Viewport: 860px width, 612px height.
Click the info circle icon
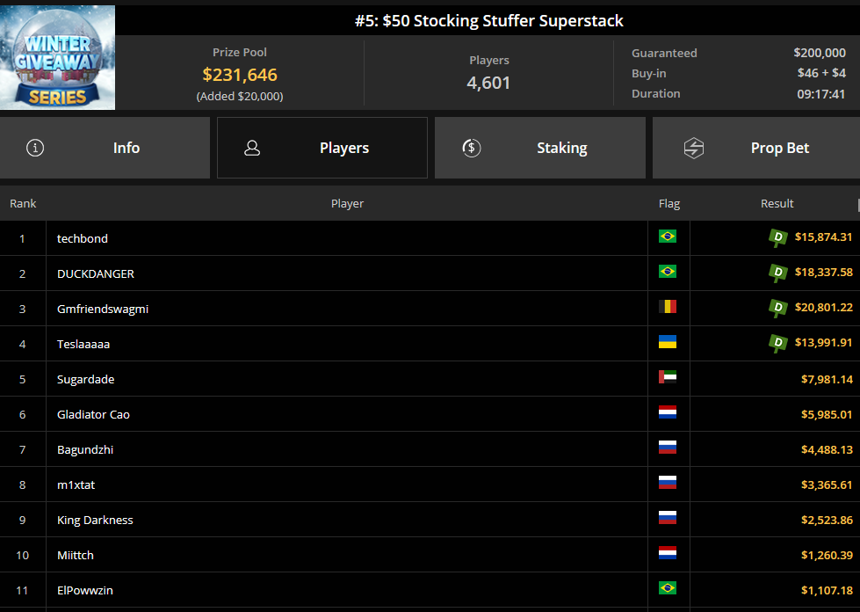click(x=35, y=148)
